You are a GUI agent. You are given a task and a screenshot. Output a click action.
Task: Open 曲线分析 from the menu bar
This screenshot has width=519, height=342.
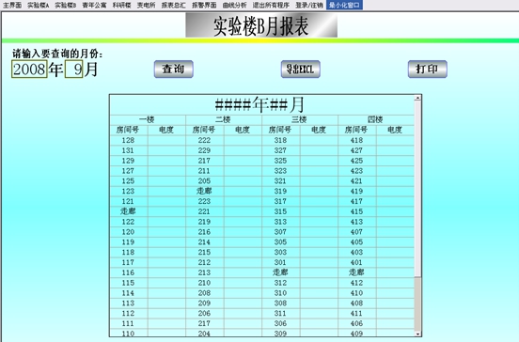tap(235, 5)
